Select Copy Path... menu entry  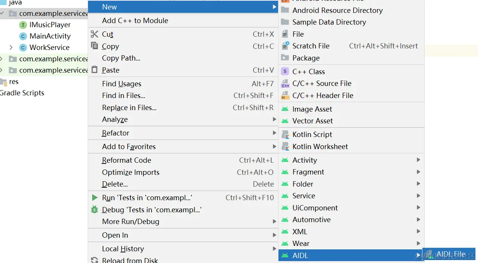coord(183,58)
